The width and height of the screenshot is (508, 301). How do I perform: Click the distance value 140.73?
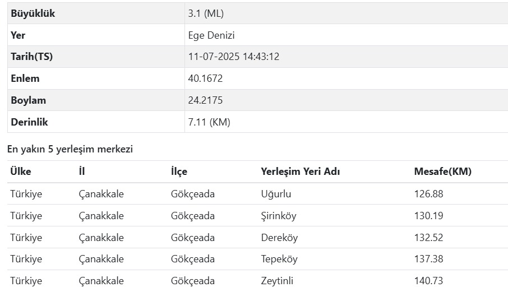pos(428,281)
